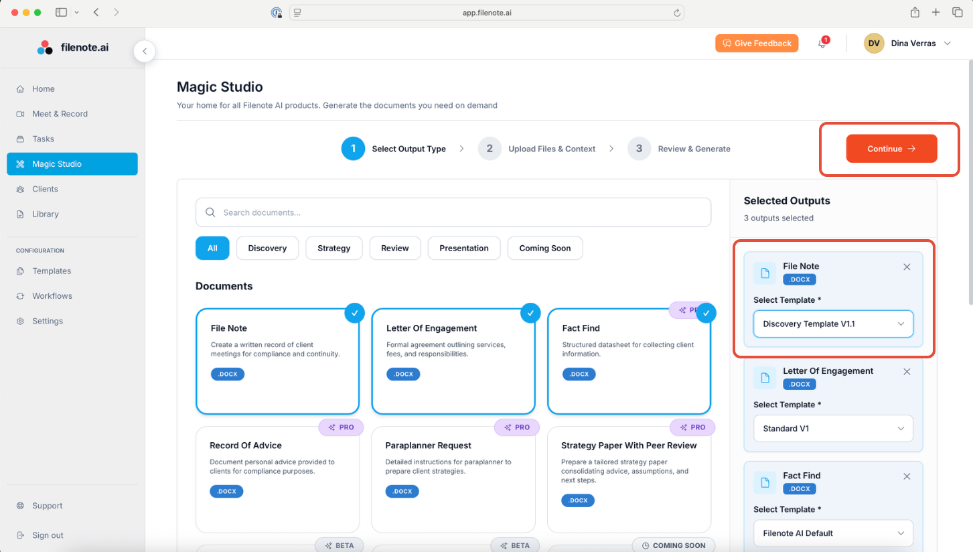Screen dimensions: 973x552
Task: Click the Sign out icon
Action: 20,535
